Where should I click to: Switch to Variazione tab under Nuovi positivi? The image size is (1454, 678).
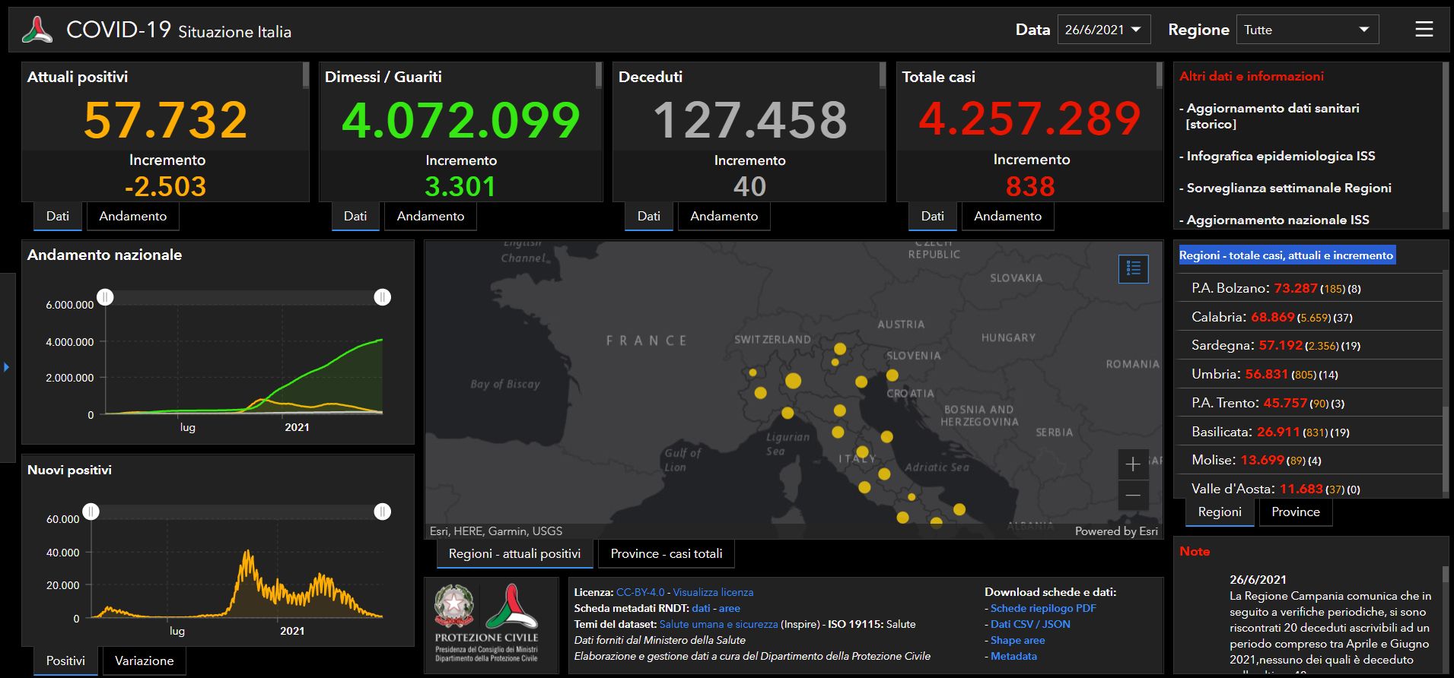(x=144, y=661)
